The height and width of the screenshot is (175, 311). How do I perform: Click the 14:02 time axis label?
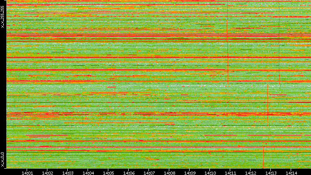tap(47, 173)
